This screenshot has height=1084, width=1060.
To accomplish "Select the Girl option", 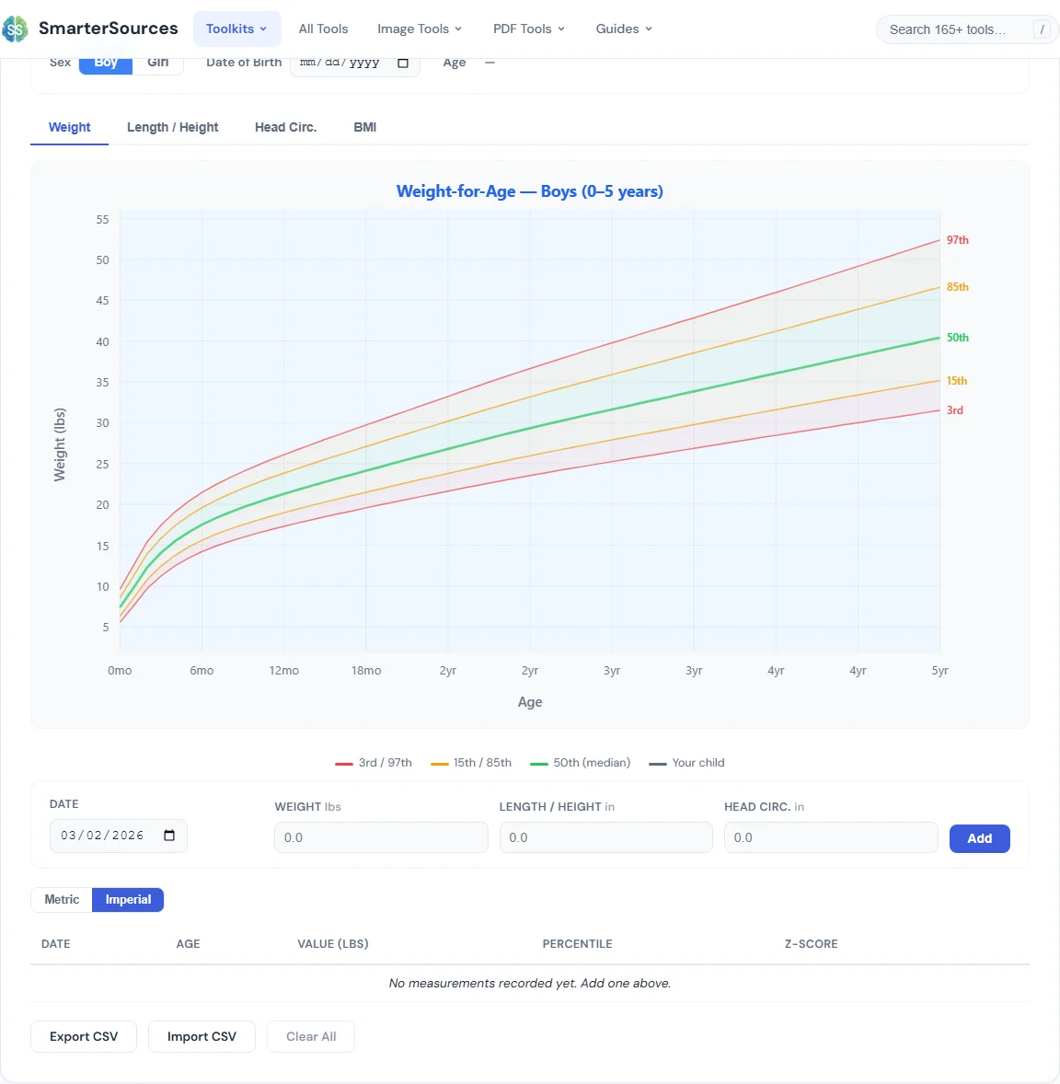I will pos(158,62).
